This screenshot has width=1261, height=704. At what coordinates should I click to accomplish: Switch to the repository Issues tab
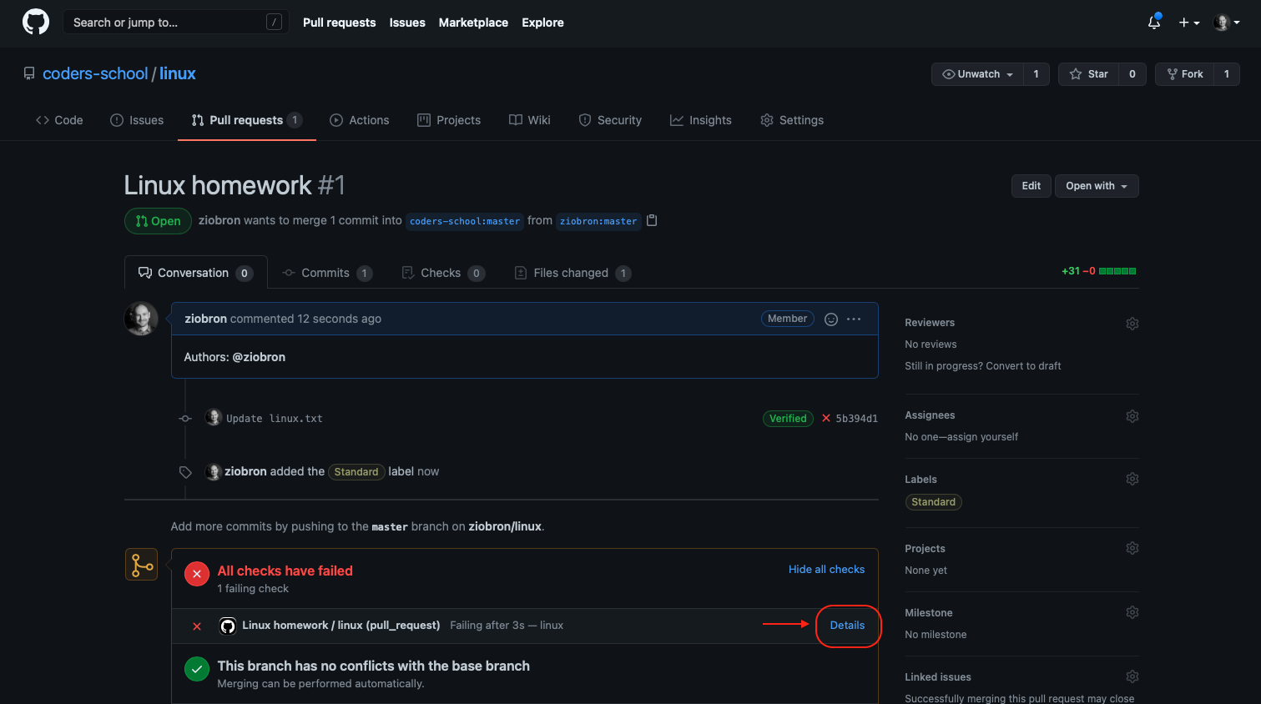[137, 120]
